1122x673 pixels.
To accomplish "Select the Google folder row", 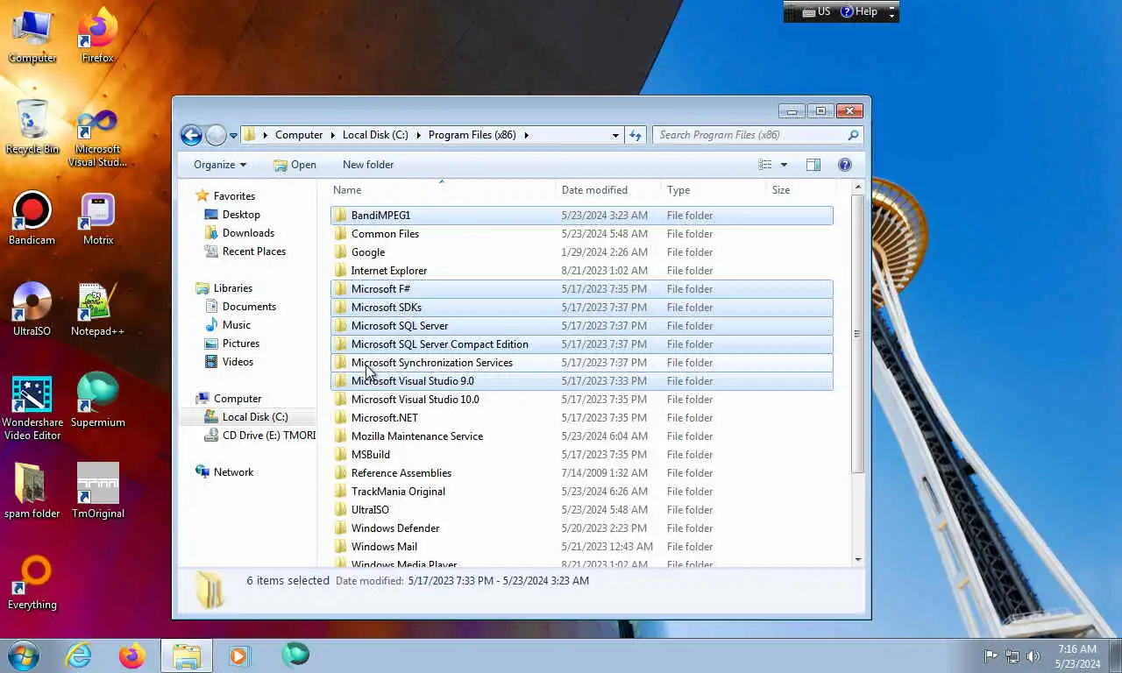I will click(x=581, y=252).
